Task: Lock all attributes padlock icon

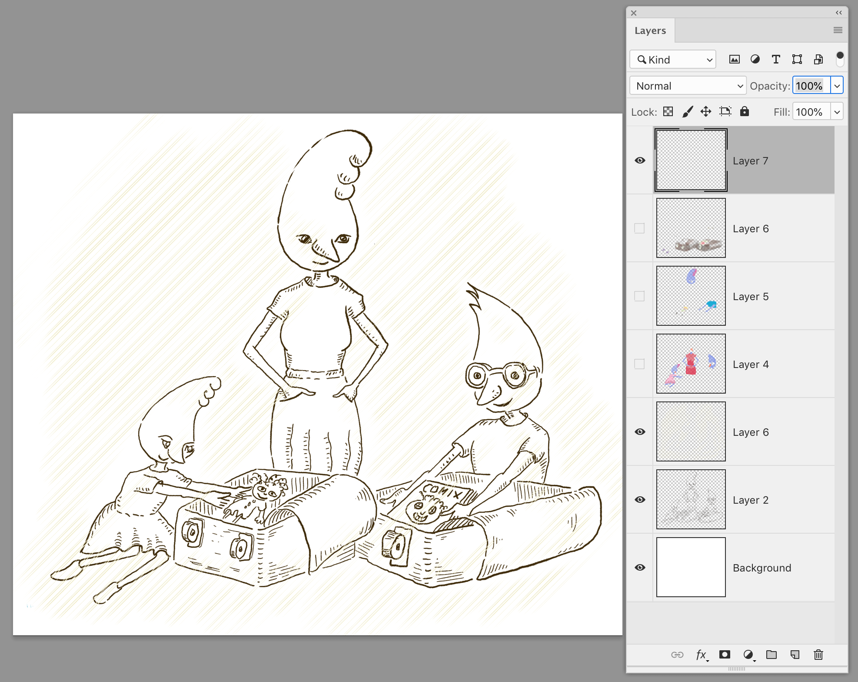Action: click(745, 111)
